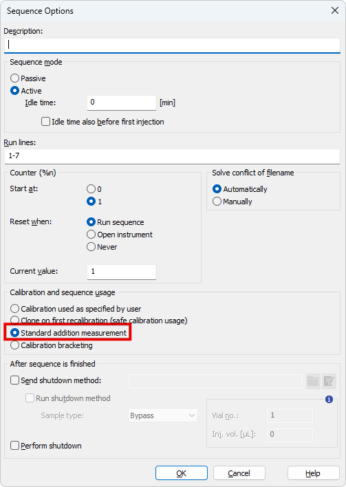Focus the Run lines input field
The width and height of the screenshot is (346, 487).
click(173, 156)
